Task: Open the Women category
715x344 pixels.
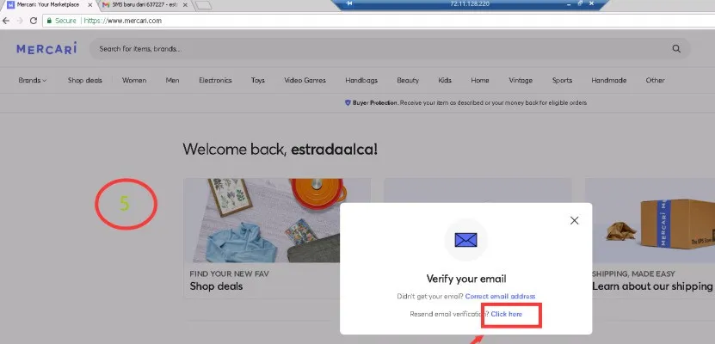Action: [x=134, y=80]
